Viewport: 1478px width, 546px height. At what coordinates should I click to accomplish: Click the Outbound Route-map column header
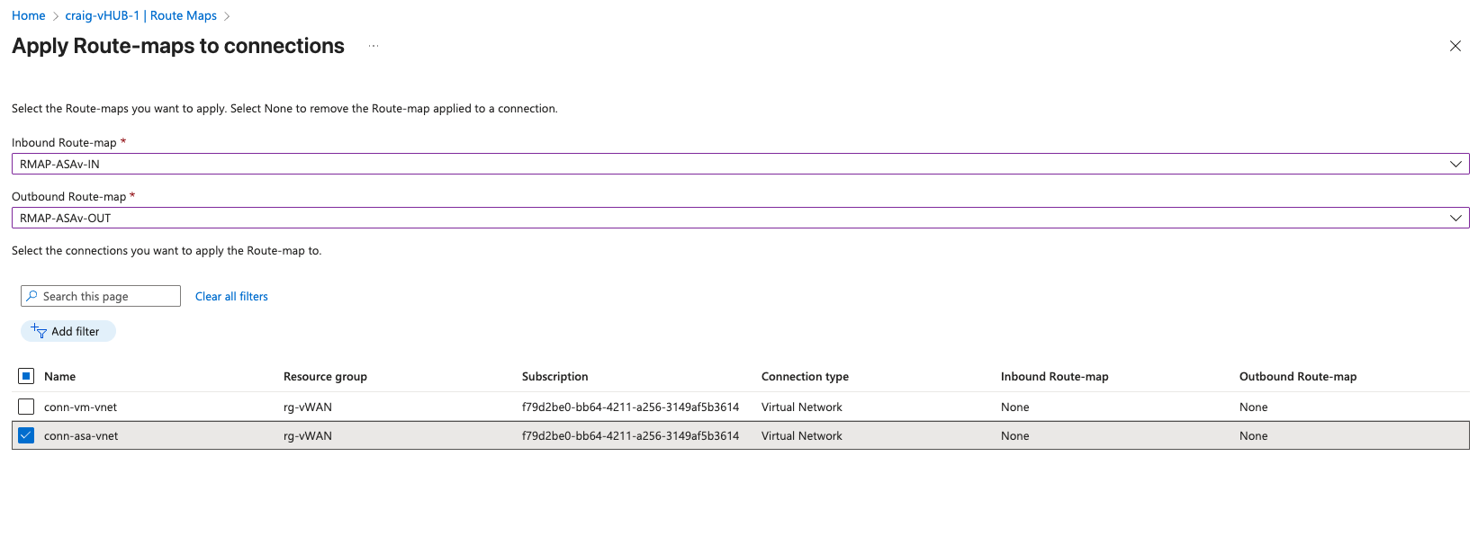(1297, 376)
